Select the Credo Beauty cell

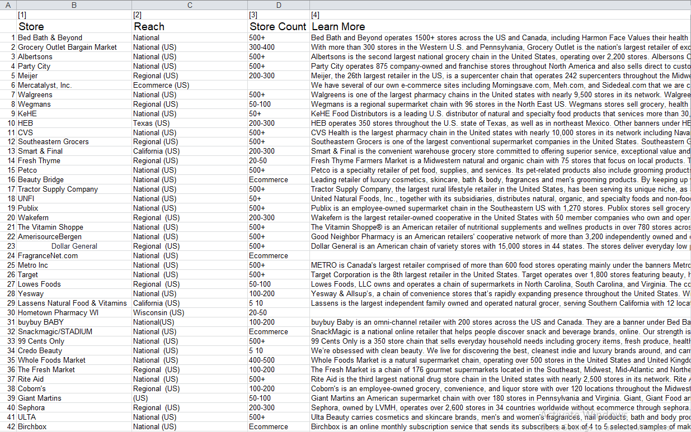click(74, 351)
